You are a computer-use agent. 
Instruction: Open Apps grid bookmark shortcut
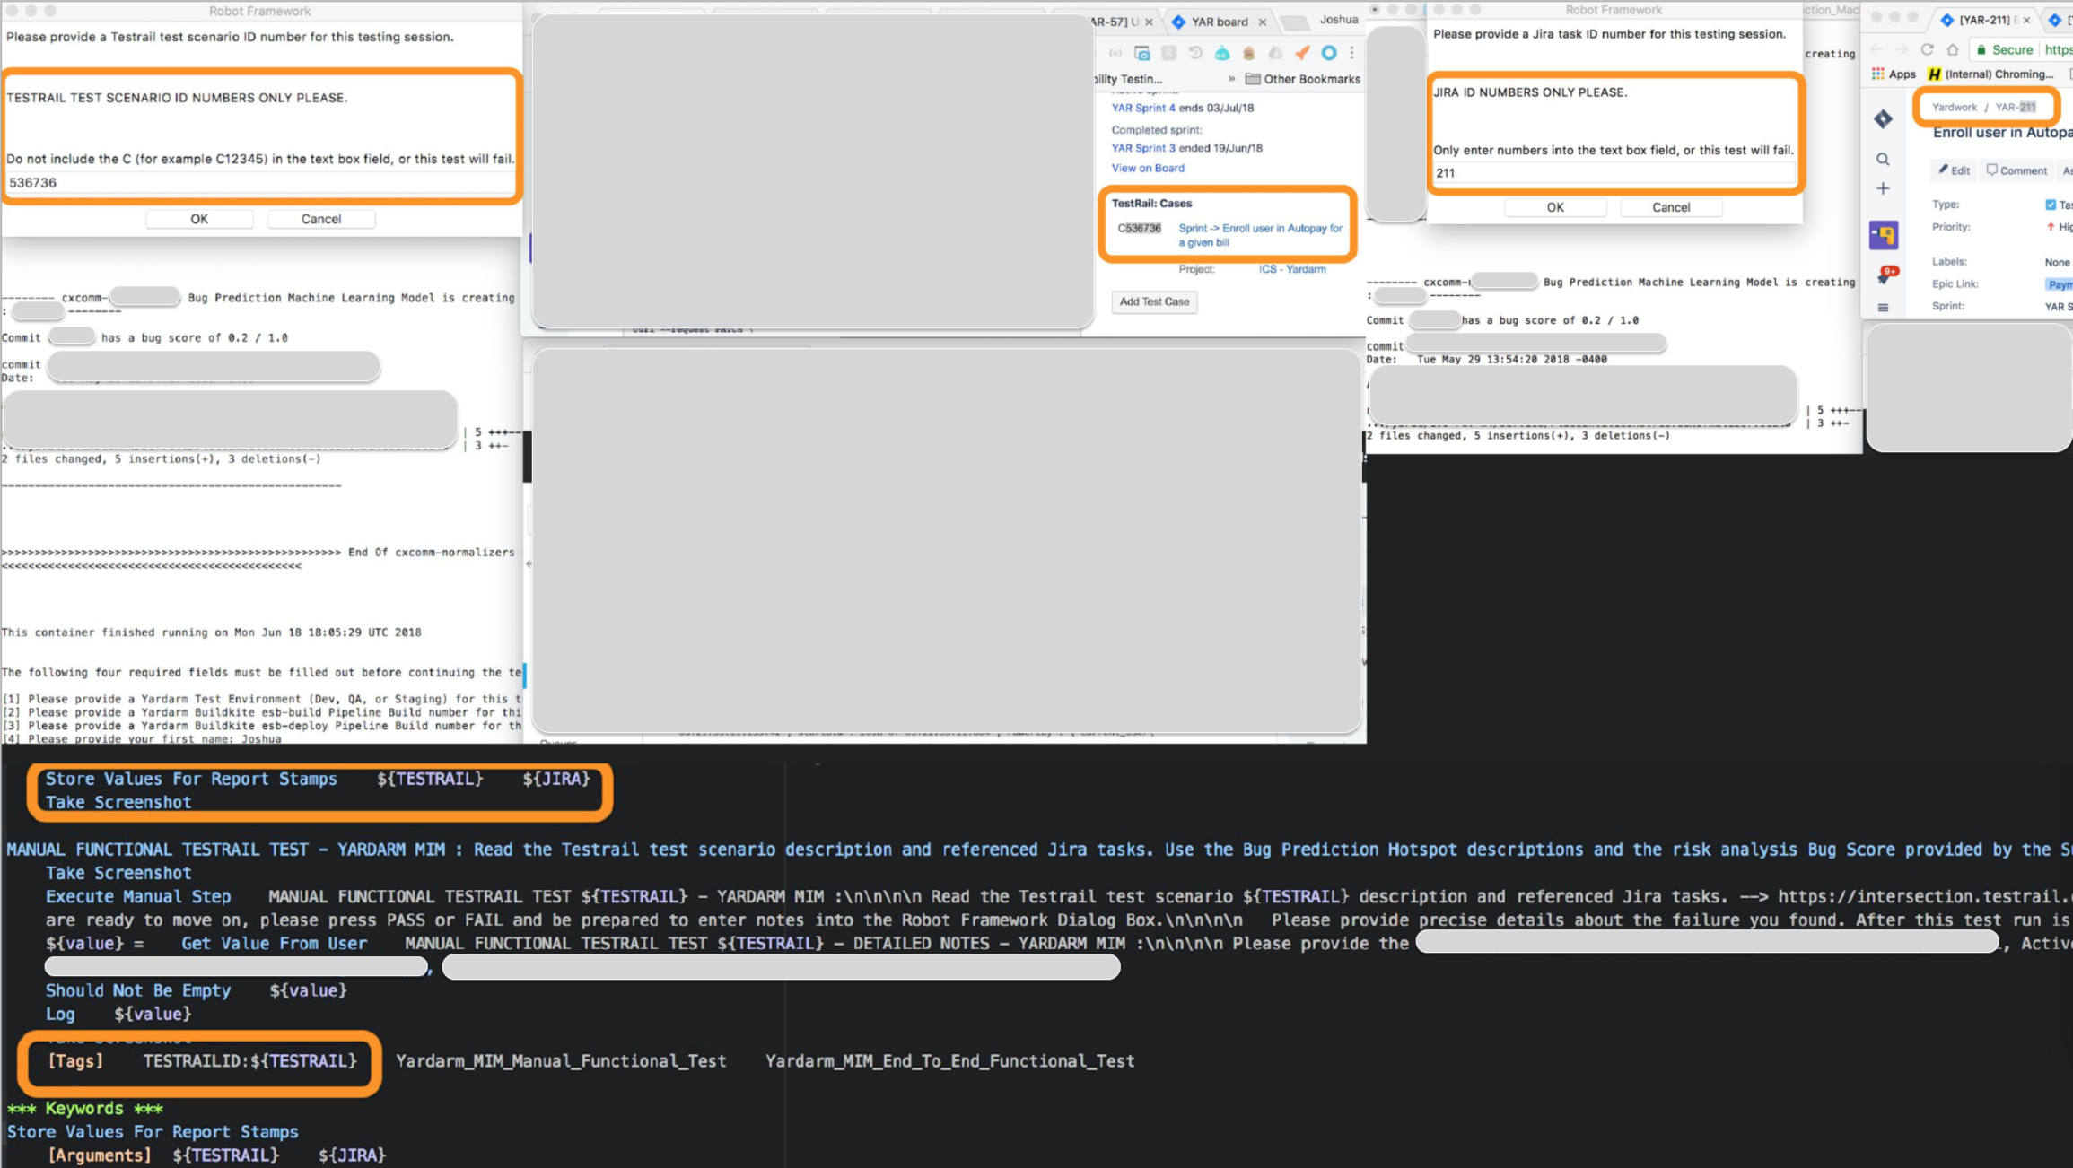[1894, 74]
